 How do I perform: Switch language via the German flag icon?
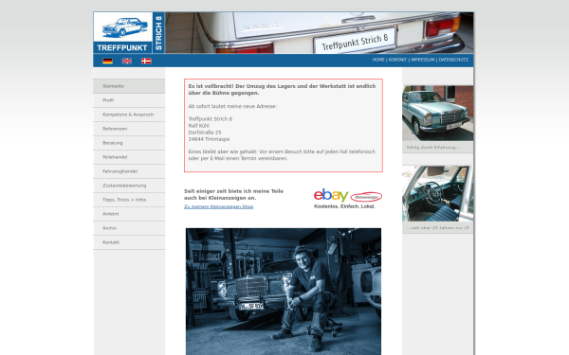pos(107,61)
